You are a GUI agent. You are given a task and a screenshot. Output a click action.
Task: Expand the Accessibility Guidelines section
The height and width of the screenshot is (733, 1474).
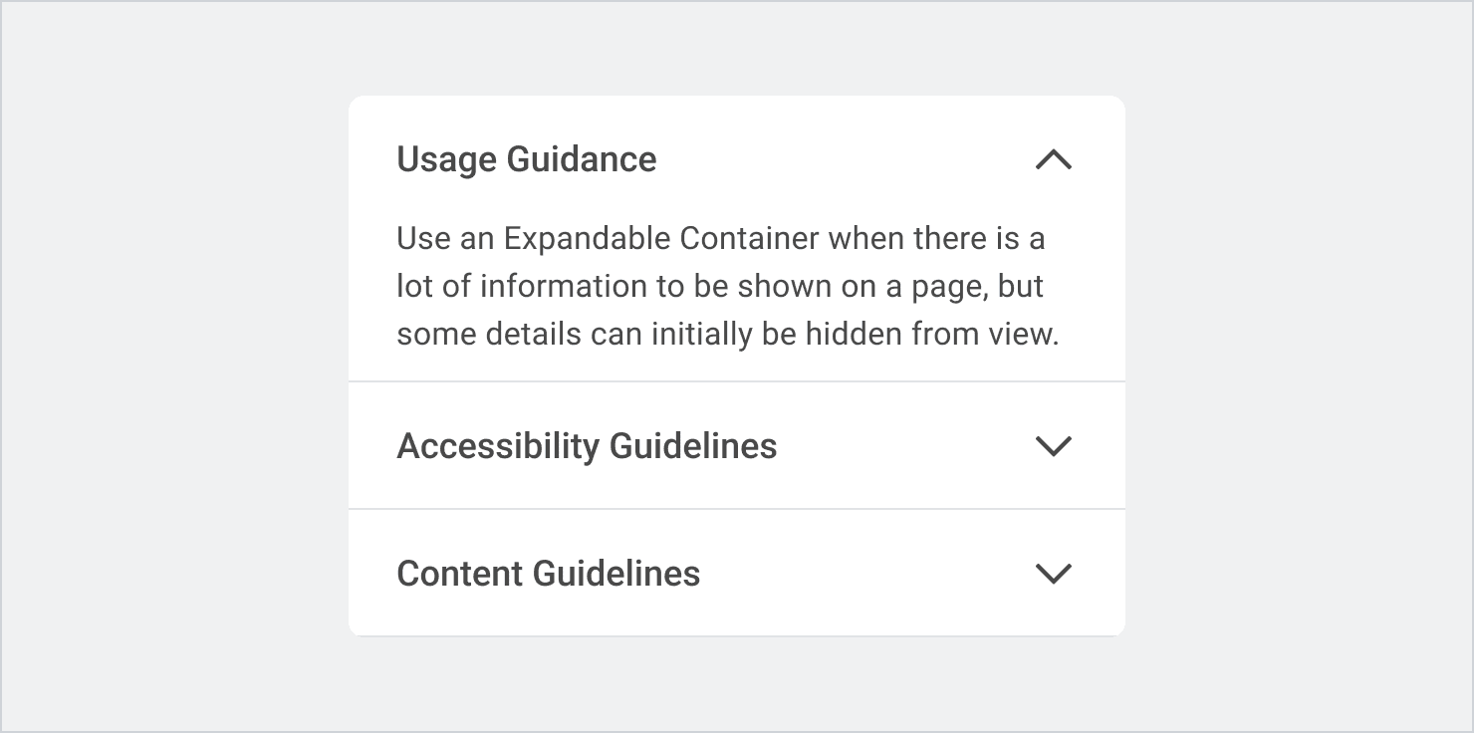[x=1053, y=446]
